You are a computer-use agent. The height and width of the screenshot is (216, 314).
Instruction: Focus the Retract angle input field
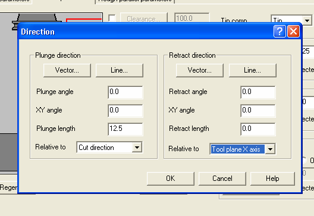(x=258, y=92)
